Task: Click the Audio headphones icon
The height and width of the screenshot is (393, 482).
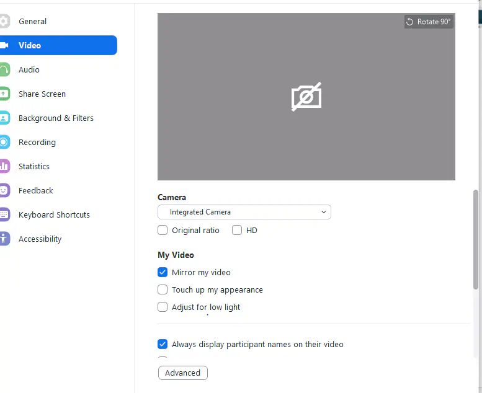Action: click(4, 70)
